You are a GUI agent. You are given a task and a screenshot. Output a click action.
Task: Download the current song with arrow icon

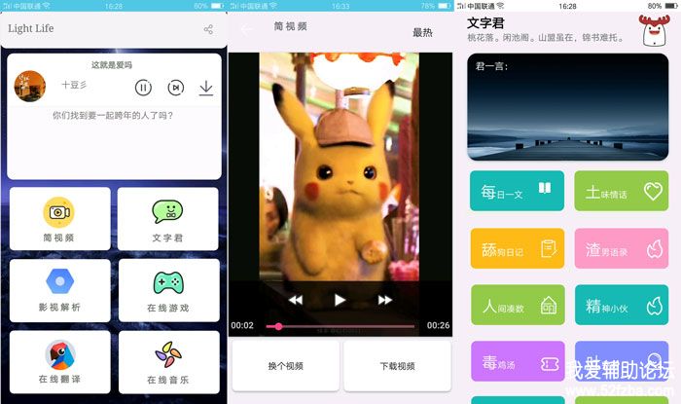pyautogui.click(x=206, y=88)
